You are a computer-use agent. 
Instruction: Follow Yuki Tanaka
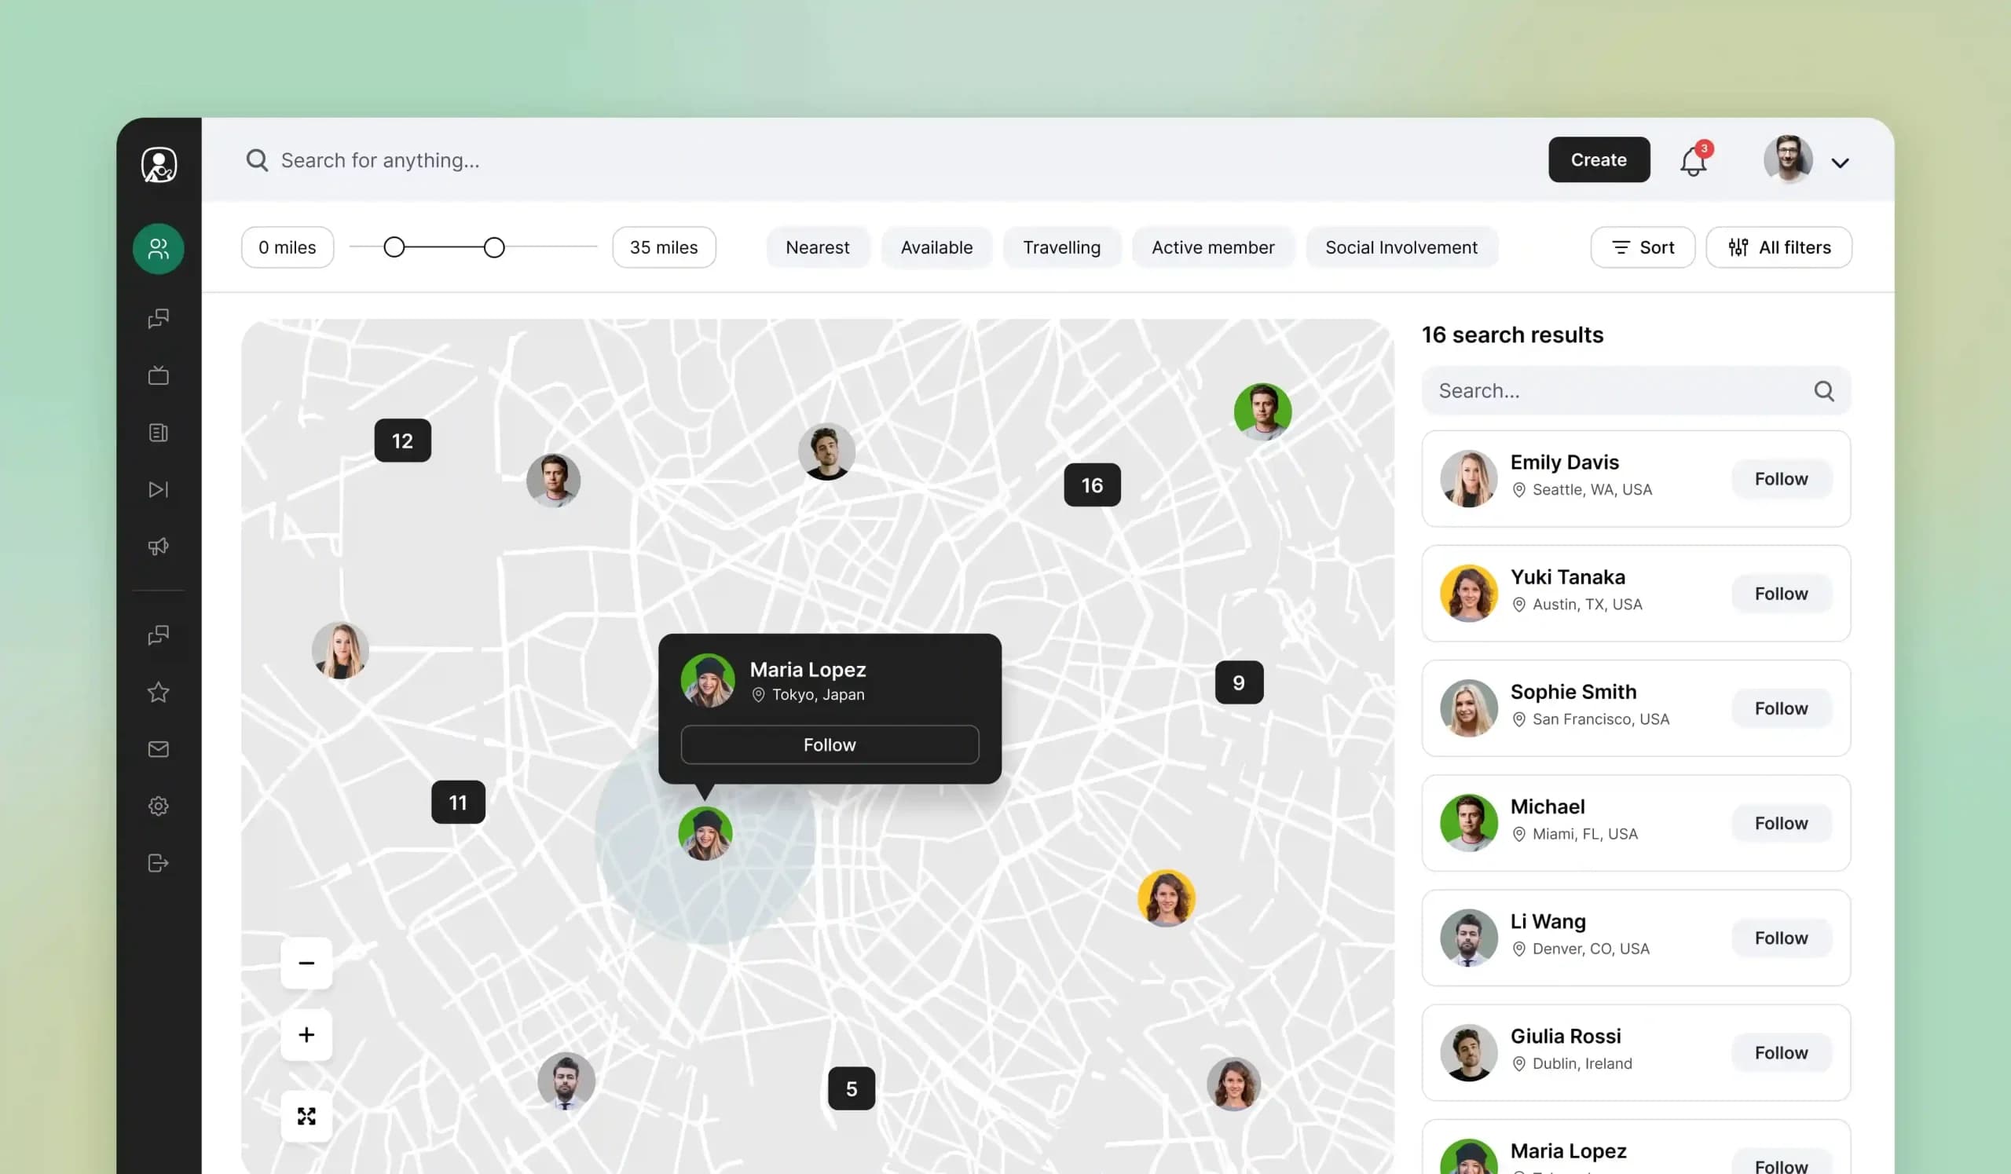pos(1781,594)
